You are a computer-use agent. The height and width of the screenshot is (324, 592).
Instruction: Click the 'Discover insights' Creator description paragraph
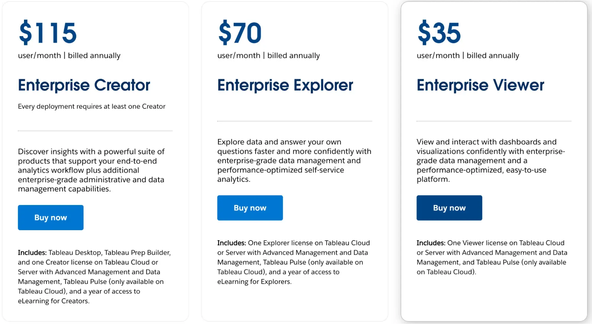(91, 170)
